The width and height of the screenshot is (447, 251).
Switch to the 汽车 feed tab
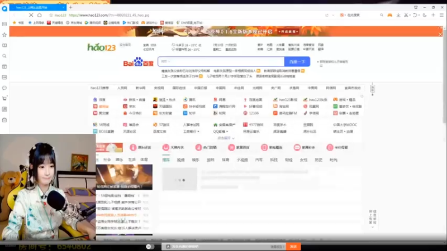point(259,160)
